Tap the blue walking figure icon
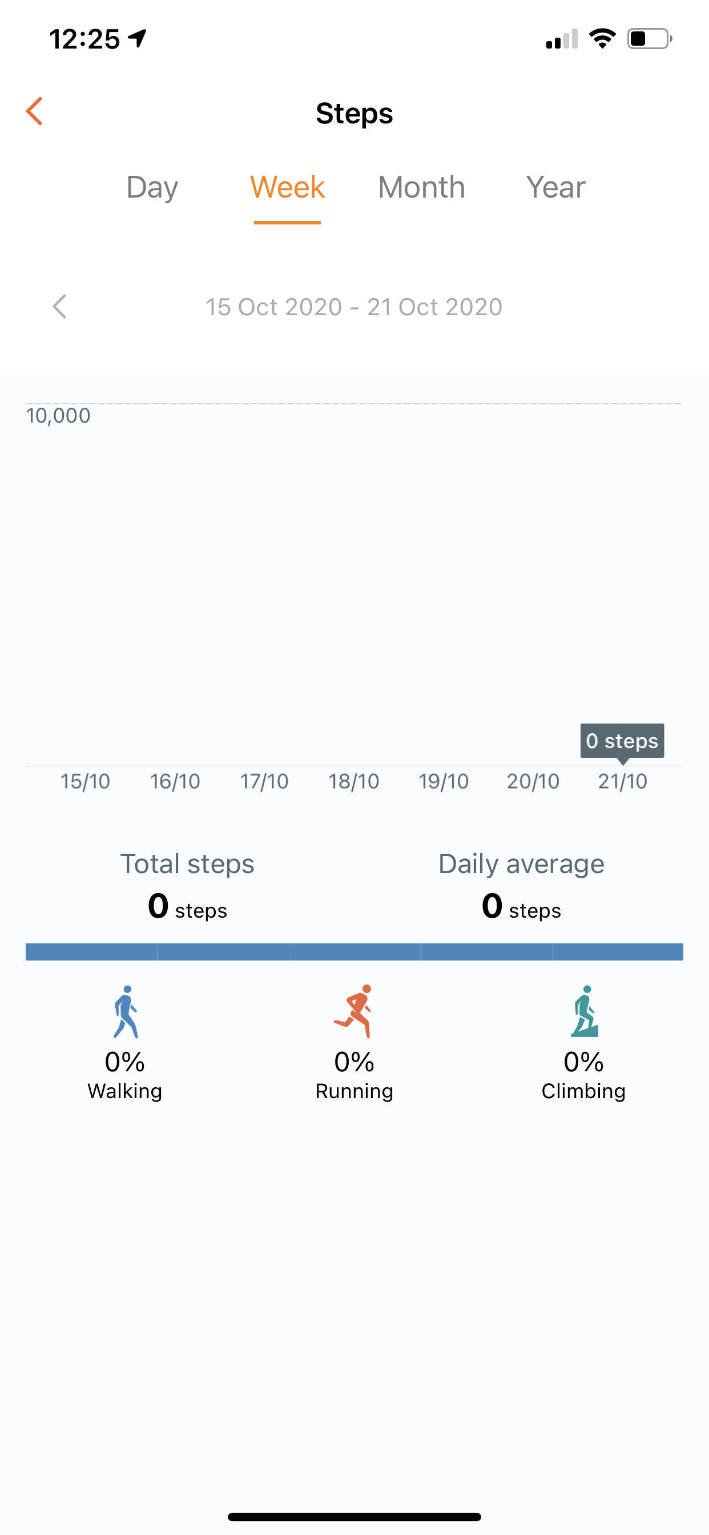 pyautogui.click(x=126, y=1012)
